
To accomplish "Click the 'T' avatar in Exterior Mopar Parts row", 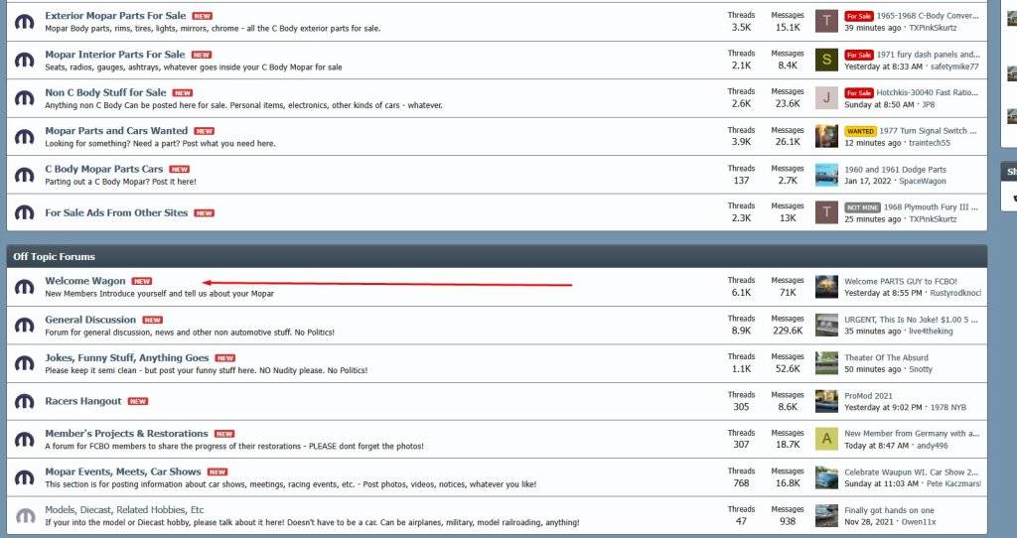I will pos(826,22).
